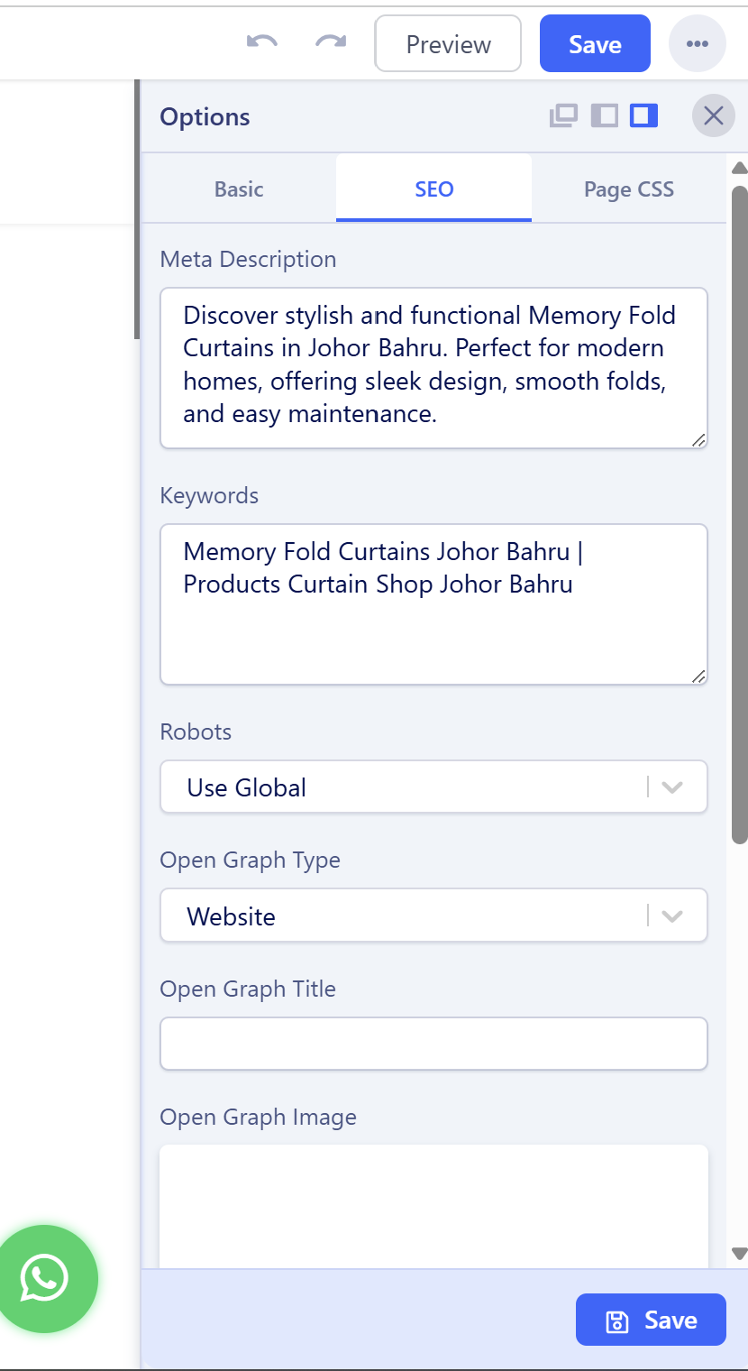
Task: Click the undo arrow icon
Action: 261,42
